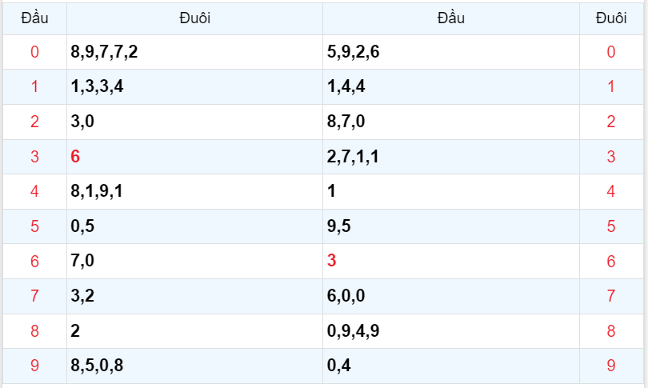Screen dimensions: 648x388
Task: Click row label 9 in far-left column
Action: [x=34, y=366]
